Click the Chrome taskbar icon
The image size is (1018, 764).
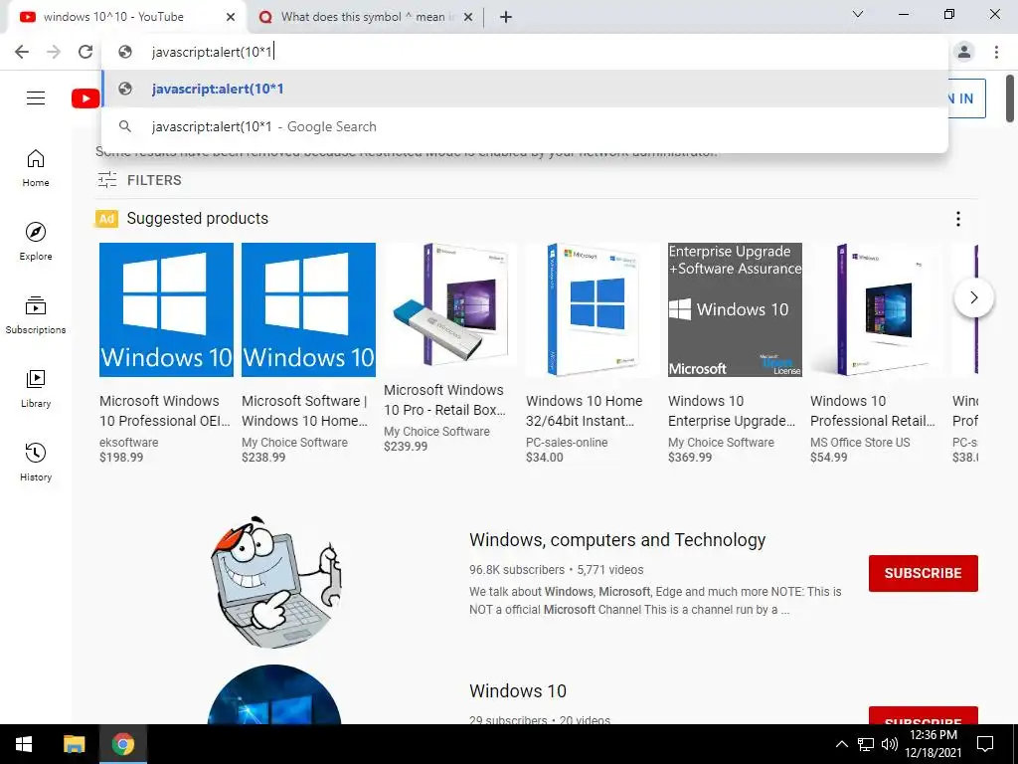pyautogui.click(x=122, y=744)
